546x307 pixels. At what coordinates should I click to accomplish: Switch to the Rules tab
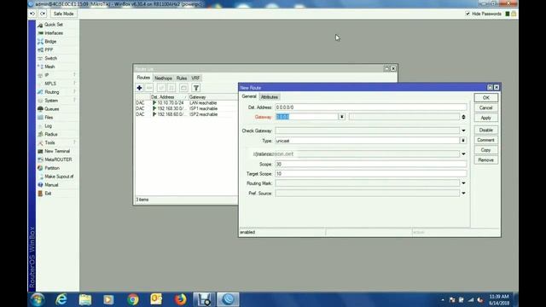pyautogui.click(x=182, y=78)
